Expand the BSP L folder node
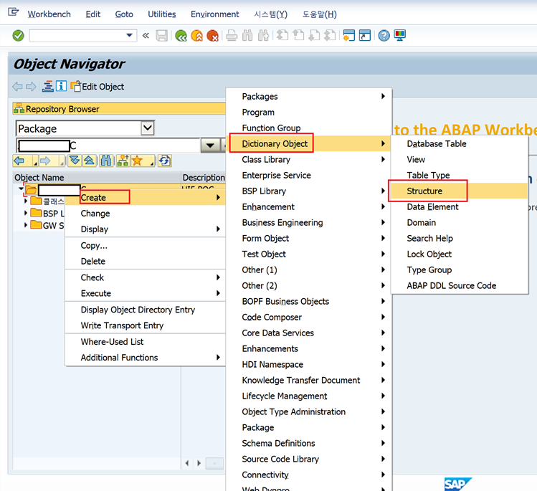Viewport: 537px width, 491px height. [26, 213]
